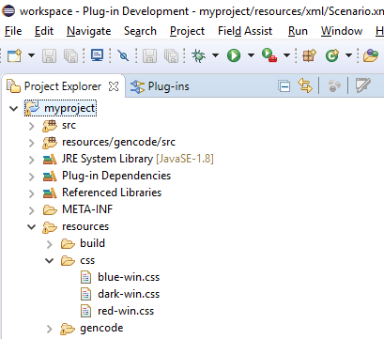Open the Search menu
The width and height of the screenshot is (384, 339).
(140, 31)
